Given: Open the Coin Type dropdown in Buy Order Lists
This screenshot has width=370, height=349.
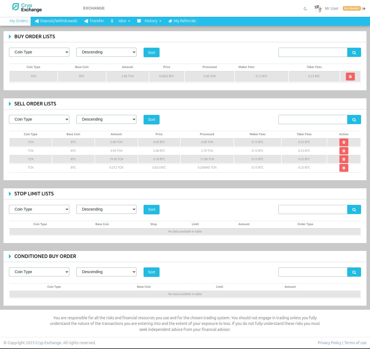Looking at the screenshot, I should coord(39,52).
